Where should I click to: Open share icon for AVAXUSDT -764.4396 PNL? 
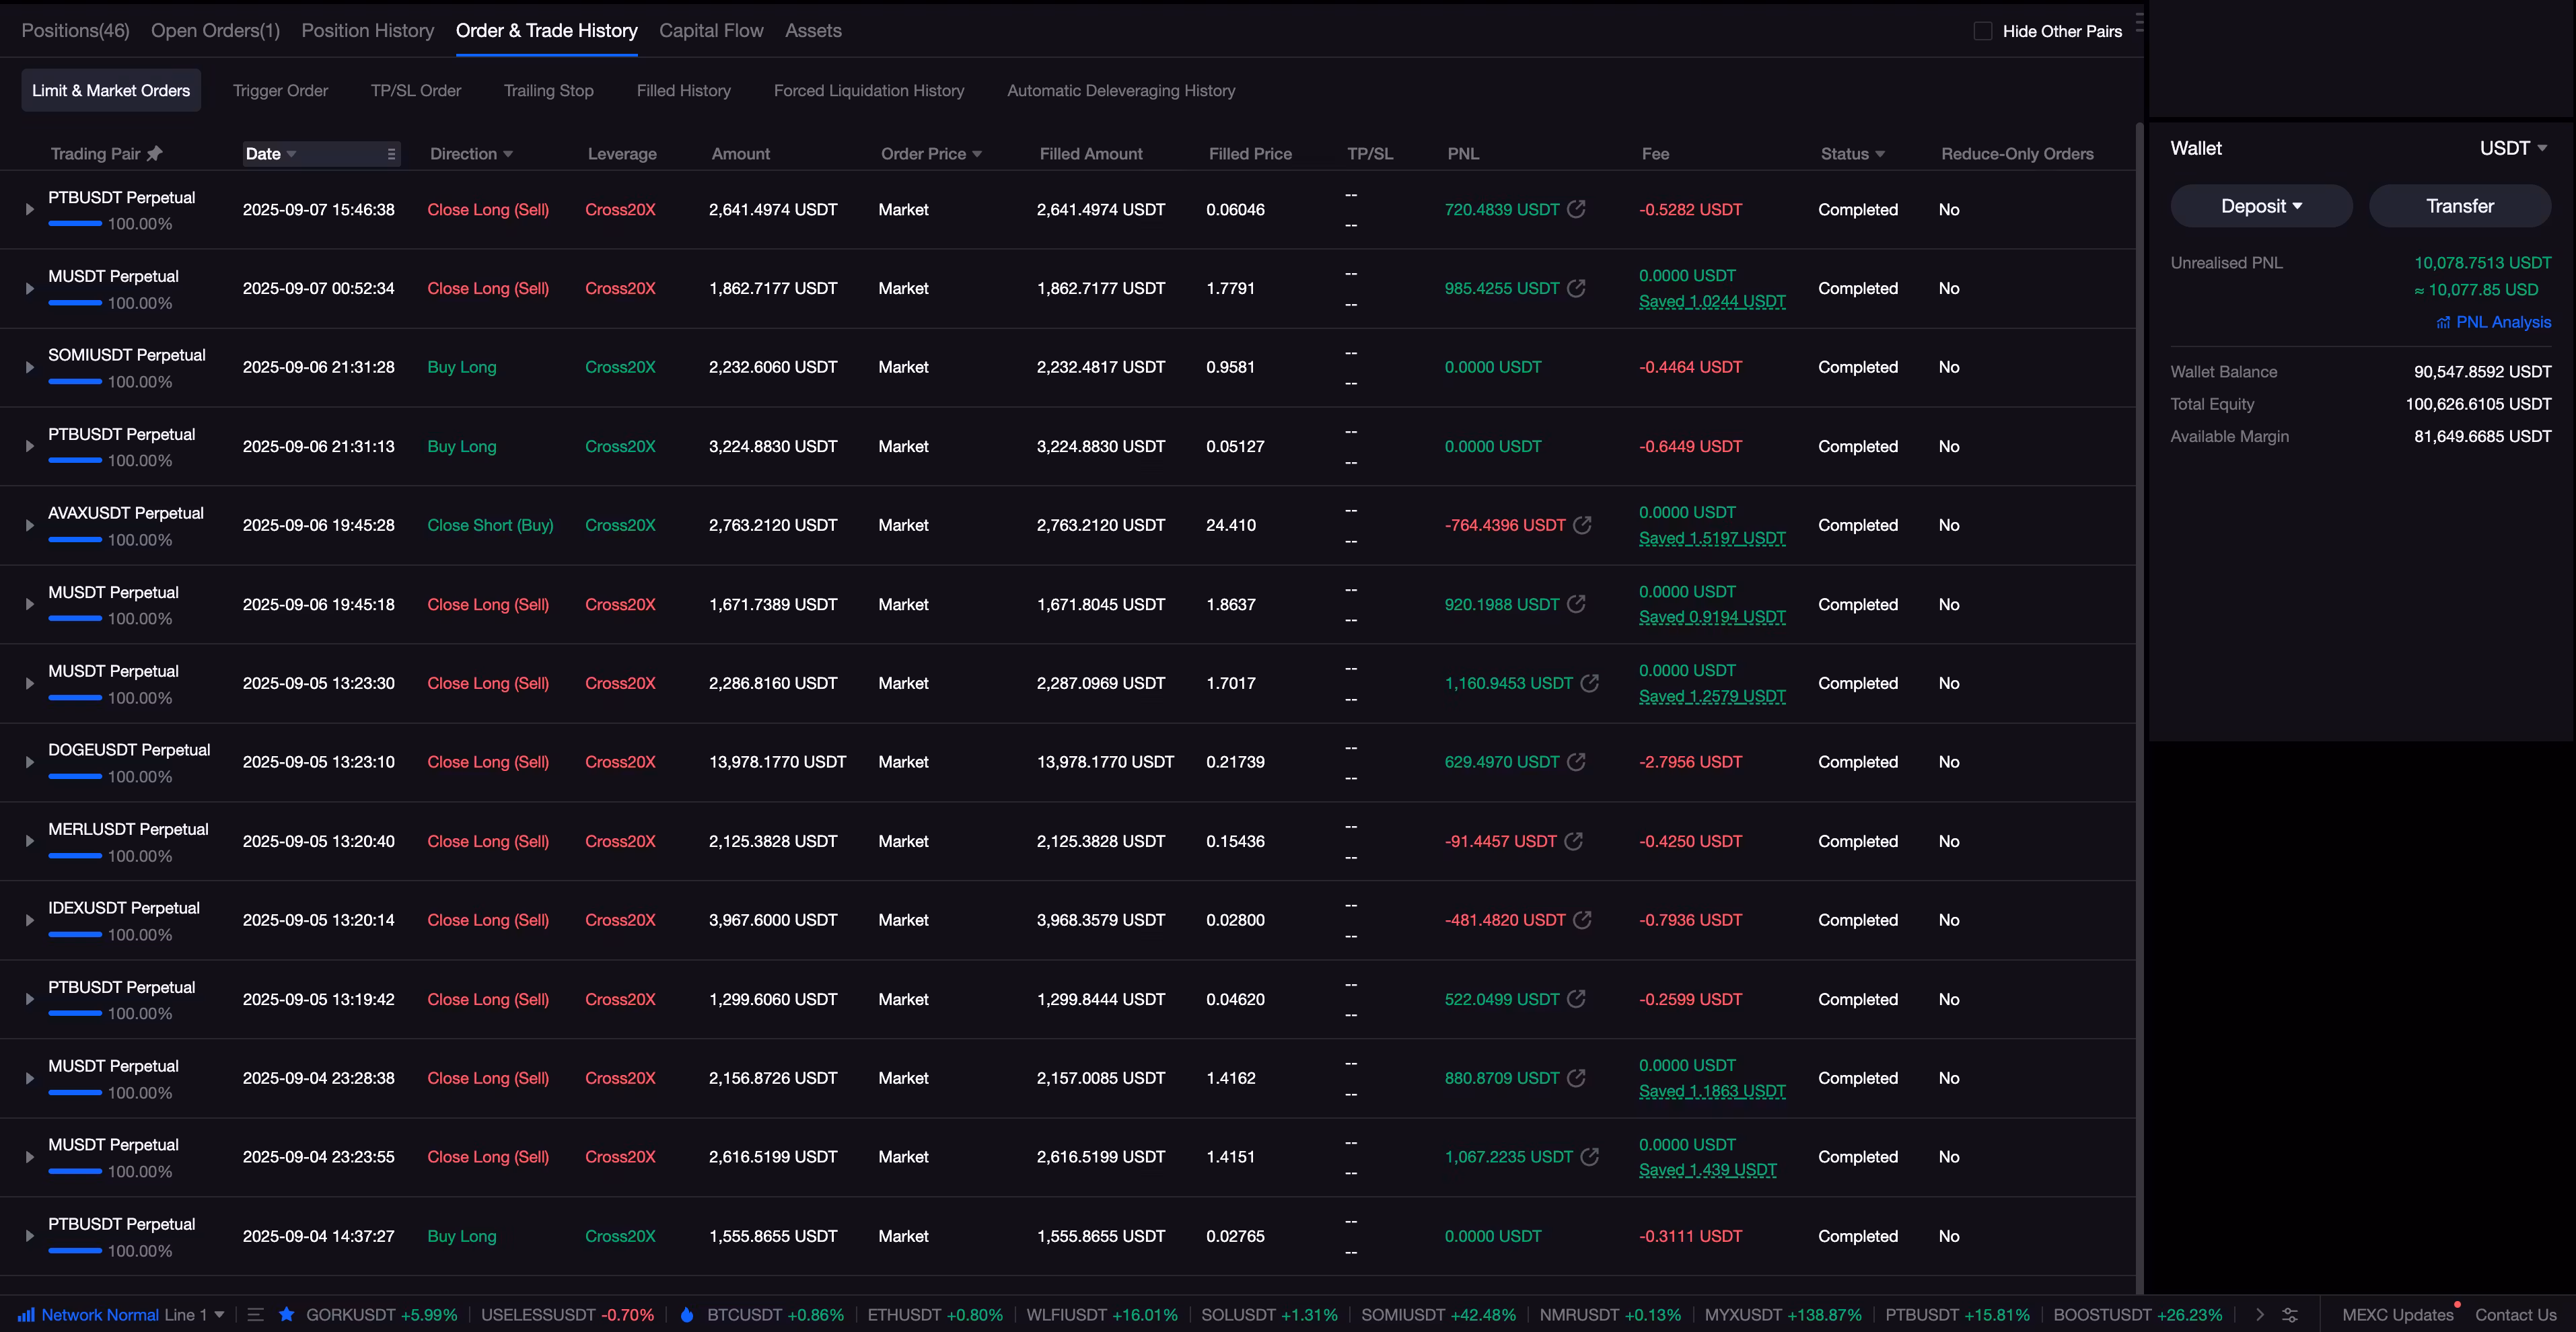coord(1582,525)
